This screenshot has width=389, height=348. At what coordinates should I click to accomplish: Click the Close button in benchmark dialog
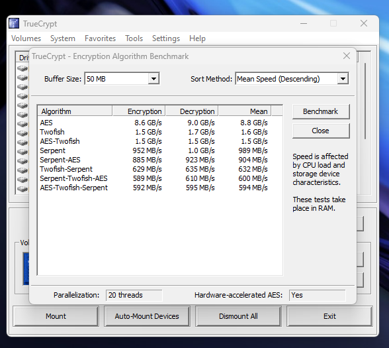(321, 131)
